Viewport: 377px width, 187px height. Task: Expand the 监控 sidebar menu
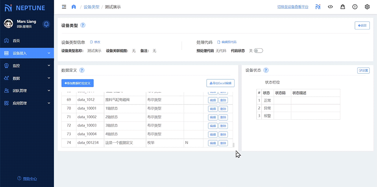coord(27,66)
